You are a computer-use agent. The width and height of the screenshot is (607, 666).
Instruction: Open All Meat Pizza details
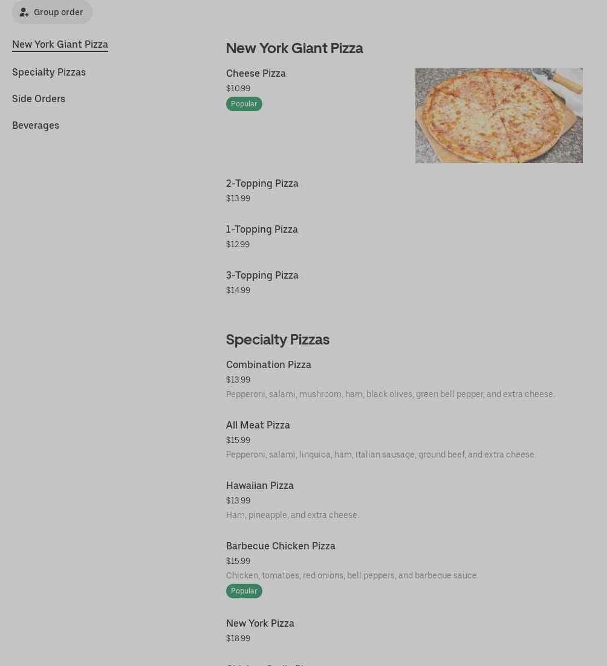coord(258,425)
